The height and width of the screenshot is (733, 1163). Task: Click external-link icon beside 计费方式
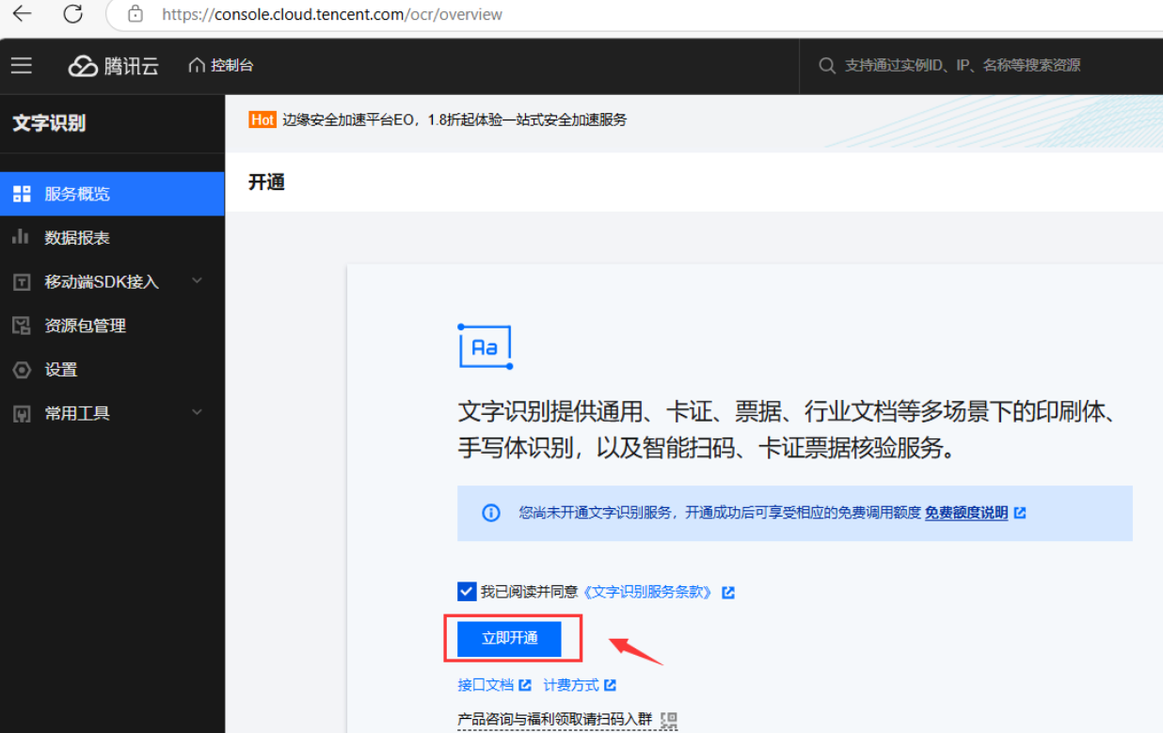pyautogui.click(x=610, y=685)
